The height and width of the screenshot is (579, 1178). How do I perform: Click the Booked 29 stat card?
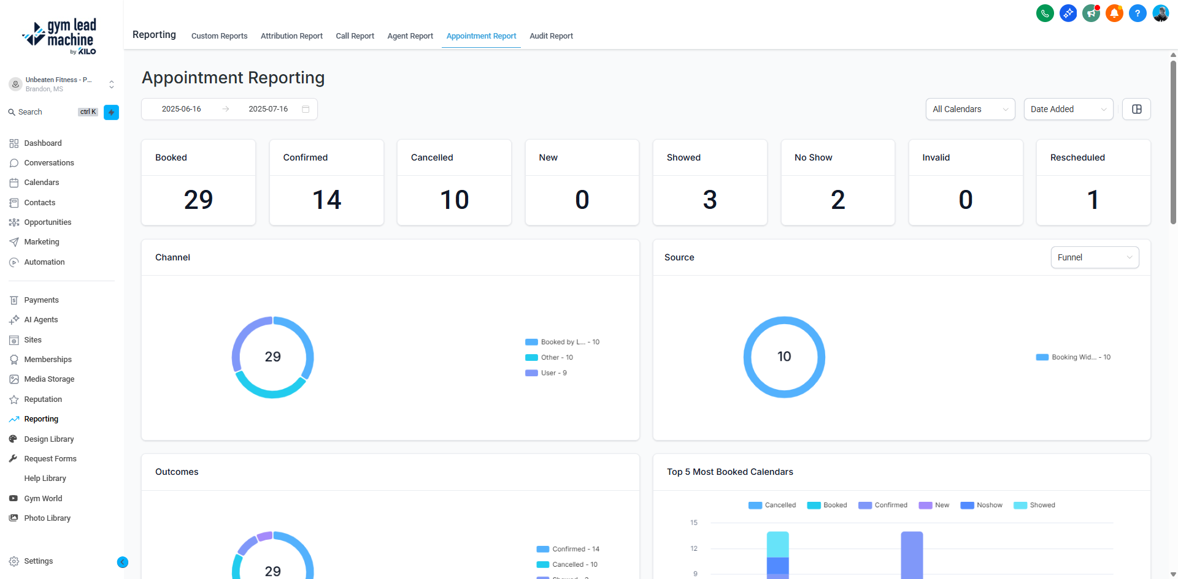tap(198, 183)
